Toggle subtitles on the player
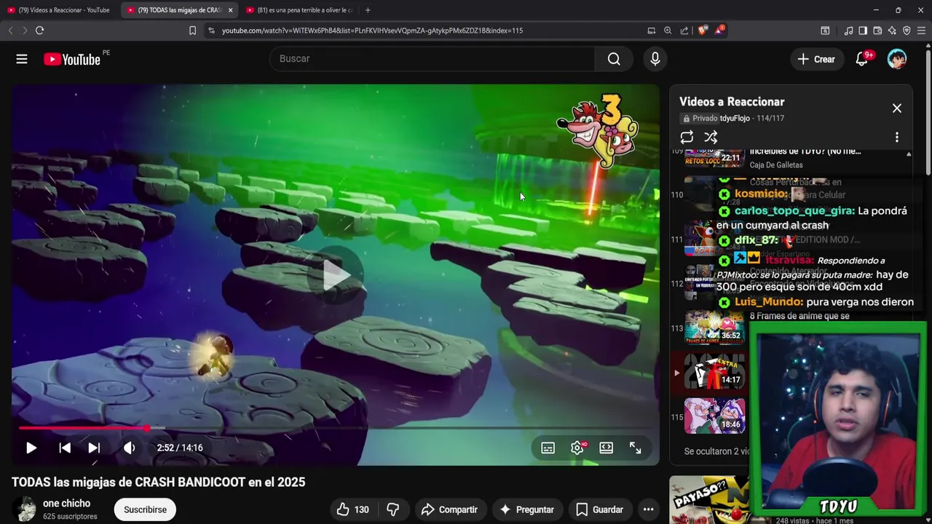This screenshot has width=932, height=524. (x=548, y=448)
